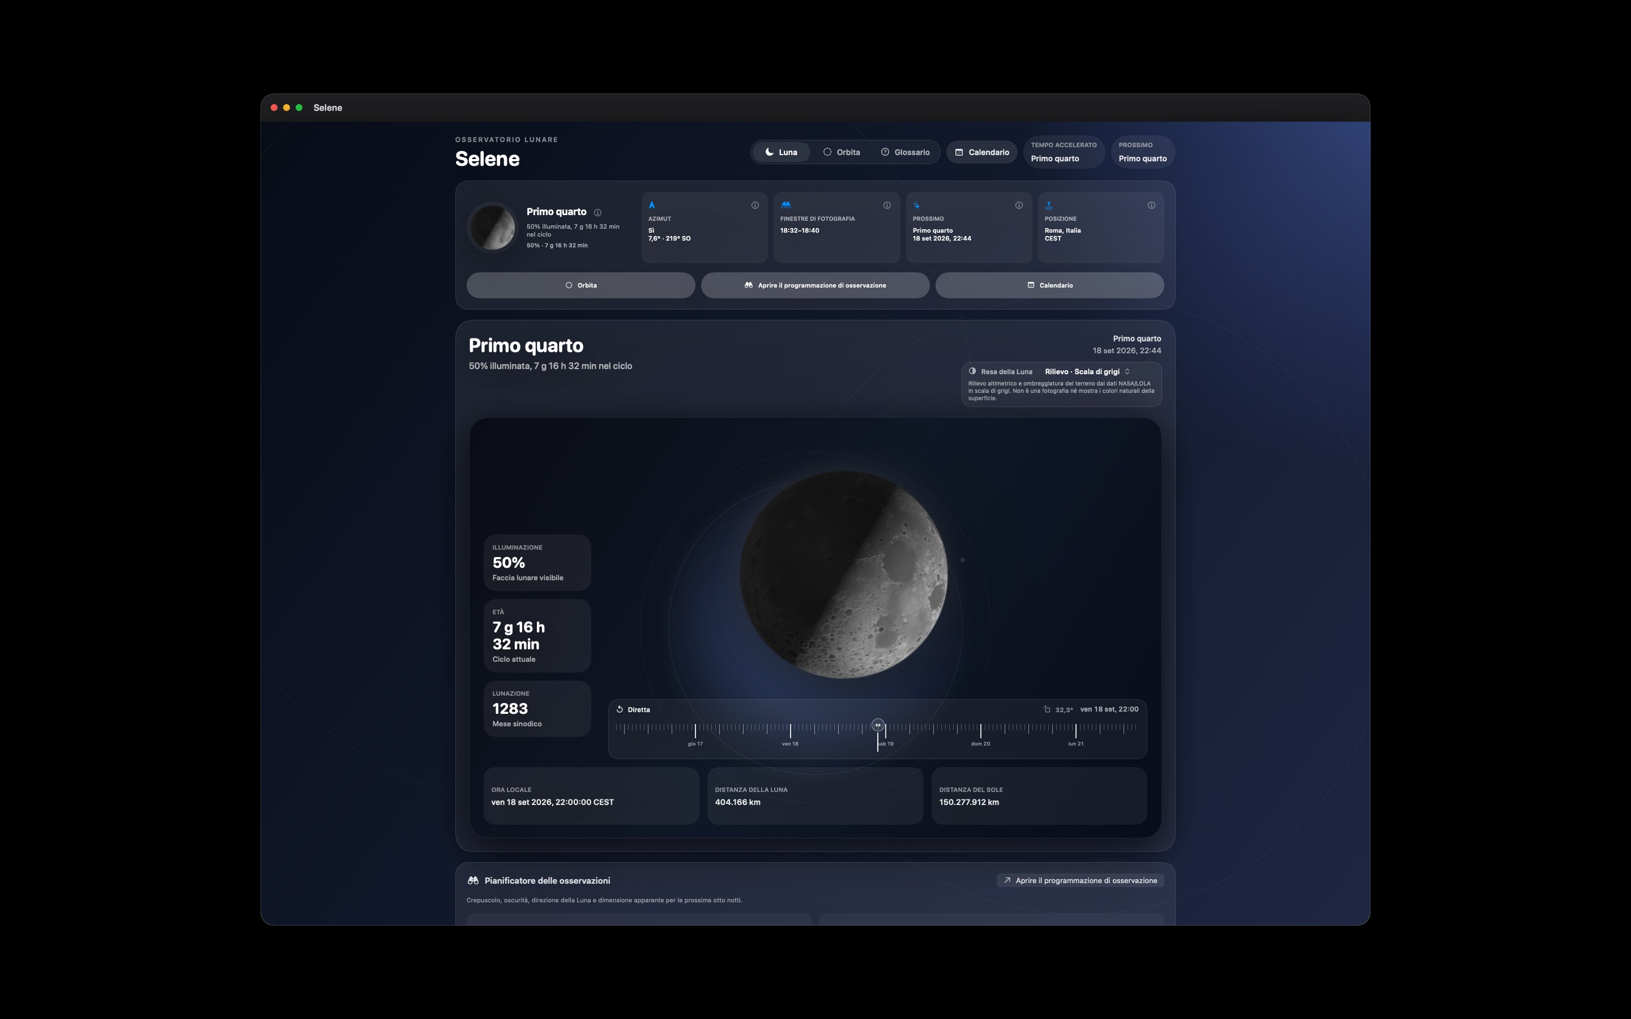
Task: Click the wide Orbita button in summary card
Action: (x=581, y=285)
